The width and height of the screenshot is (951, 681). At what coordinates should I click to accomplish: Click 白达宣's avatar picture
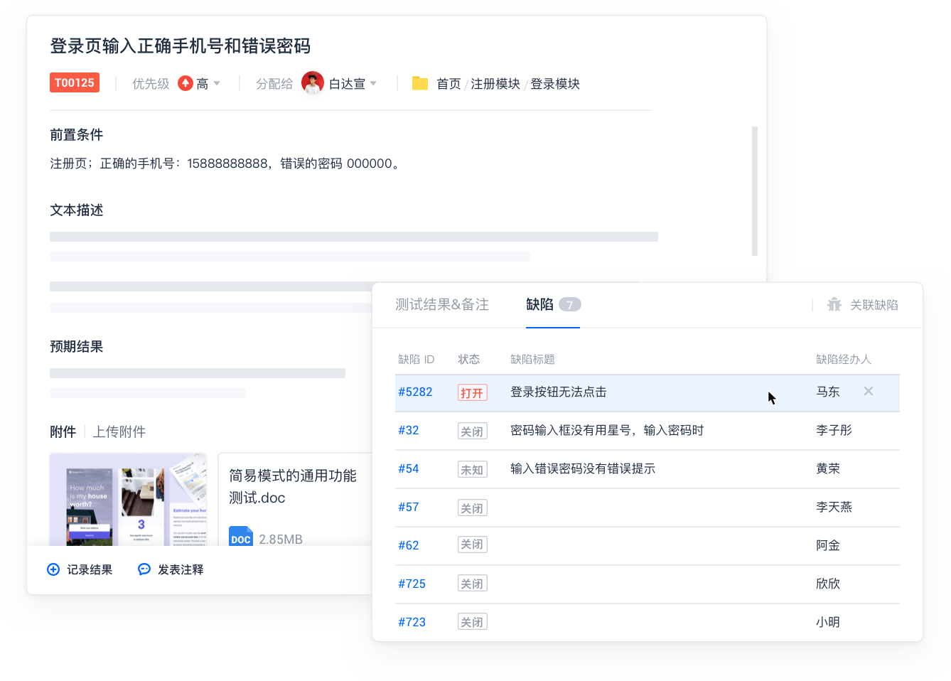pos(313,83)
